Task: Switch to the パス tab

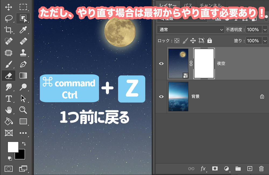Action: point(188,5)
